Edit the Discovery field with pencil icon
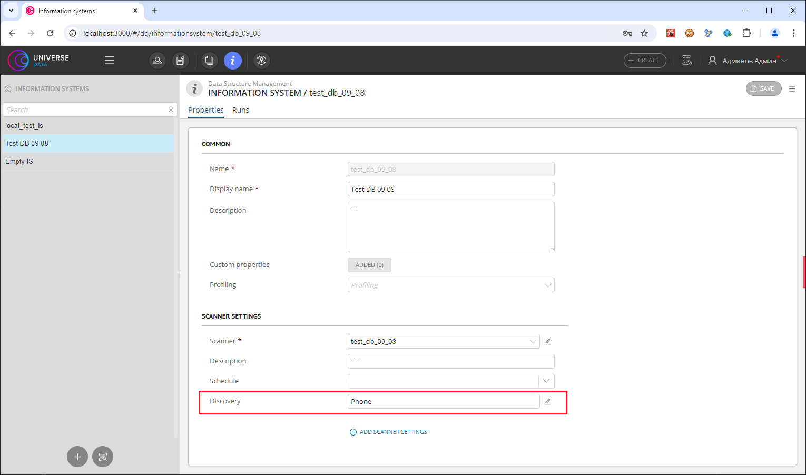The width and height of the screenshot is (806, 475). pos(547,402)
